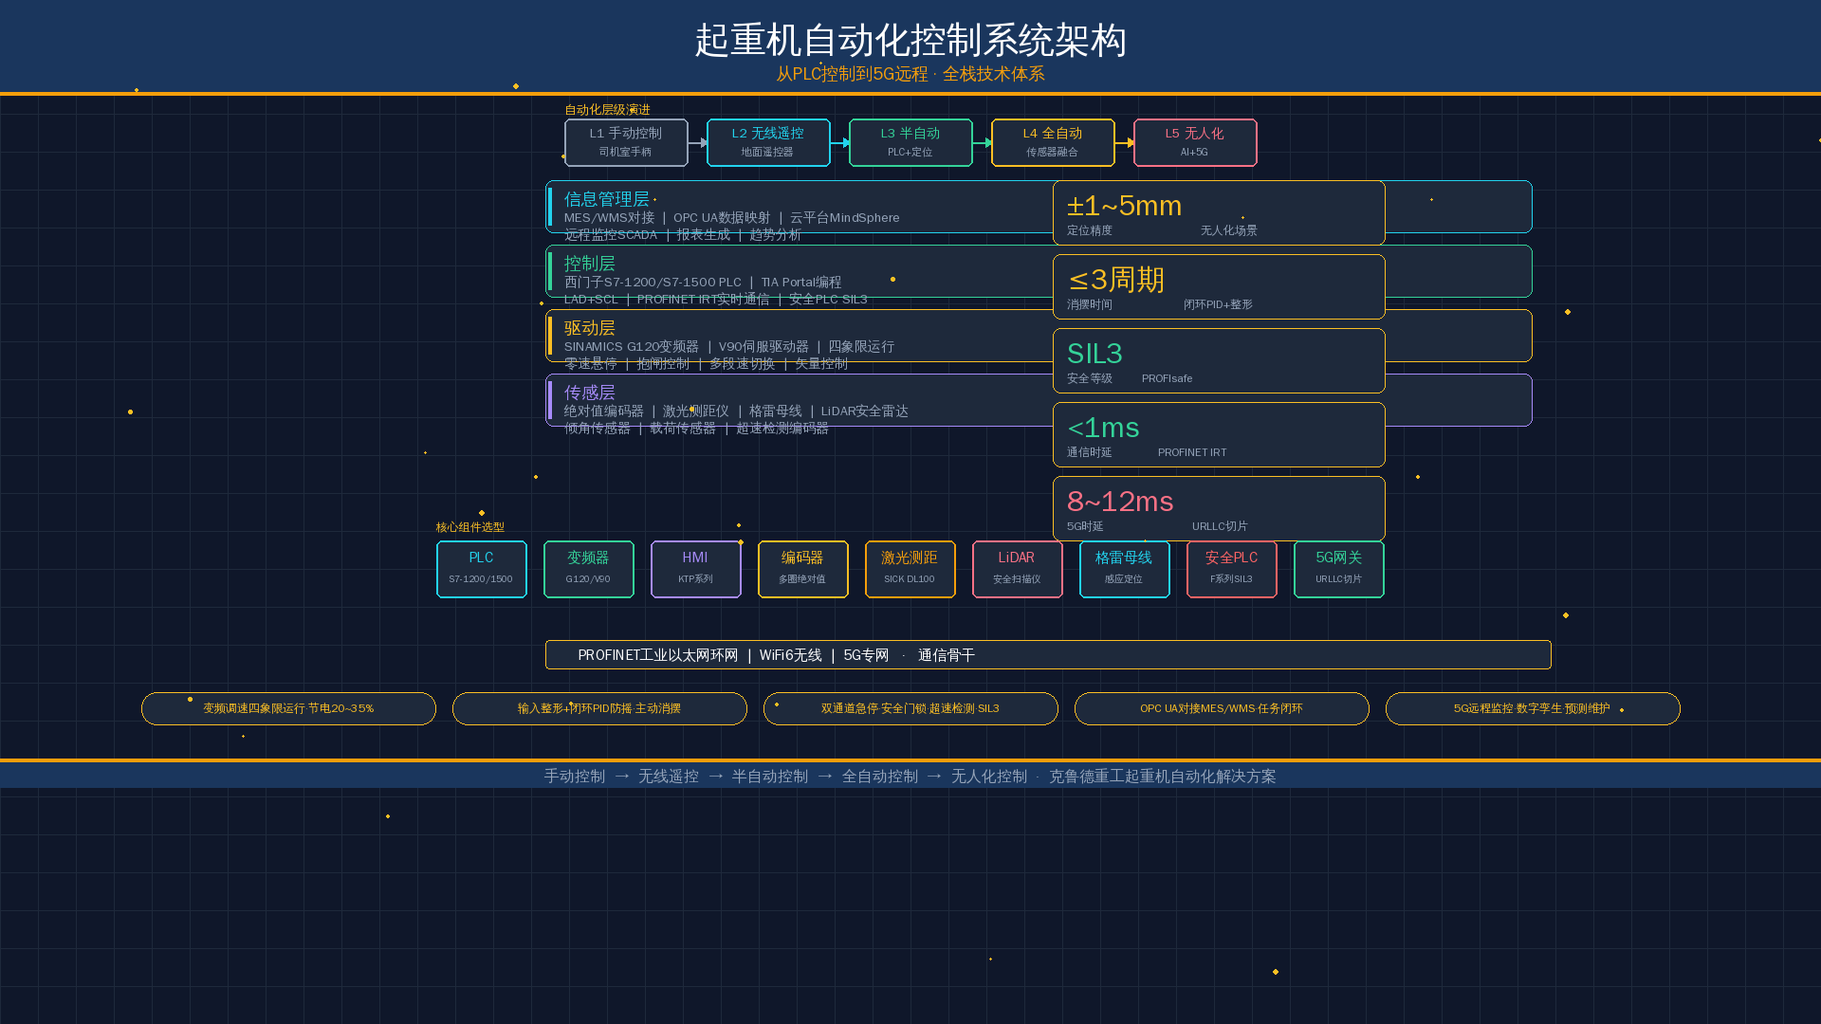1821x1024 pixels.
Task: Open the SIL3 safety level card
Action: point(1219,360)
